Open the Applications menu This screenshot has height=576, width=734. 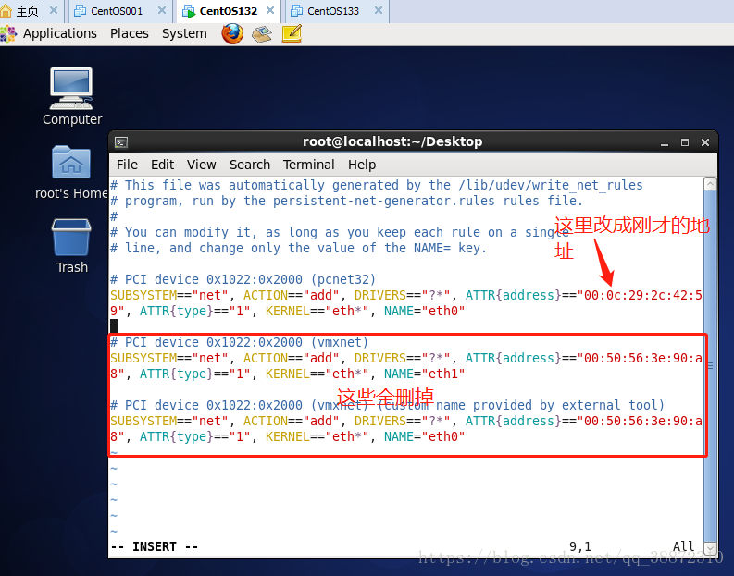(59, 33)
